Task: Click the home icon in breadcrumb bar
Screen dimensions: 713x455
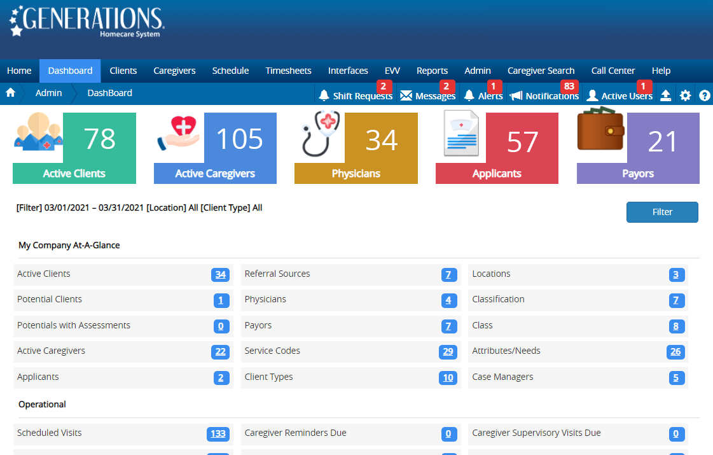Action: (x=10, y=93)
